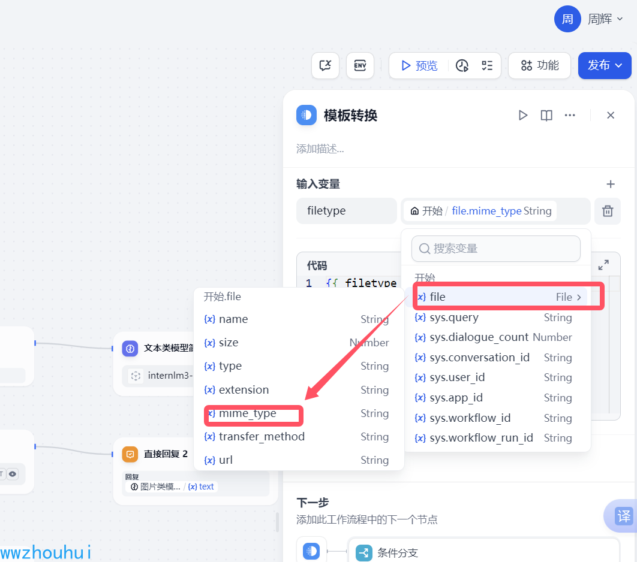Choose mime_type in 开始.file submenu
The height and width of the screenshot is (562, 637).
[298, 413]
